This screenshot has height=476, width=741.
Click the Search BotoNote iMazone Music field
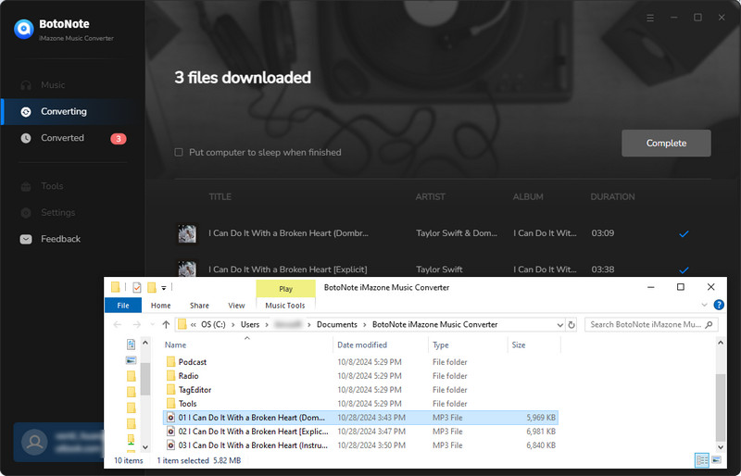point(651,324)
